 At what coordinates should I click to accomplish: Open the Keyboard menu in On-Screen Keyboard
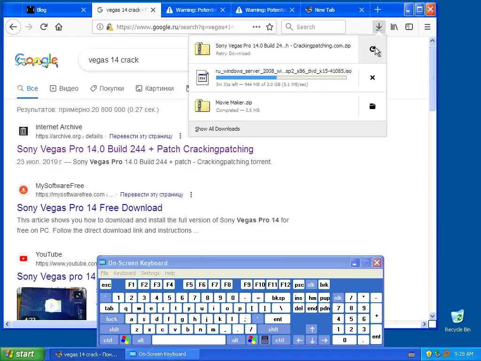[124, 273]
